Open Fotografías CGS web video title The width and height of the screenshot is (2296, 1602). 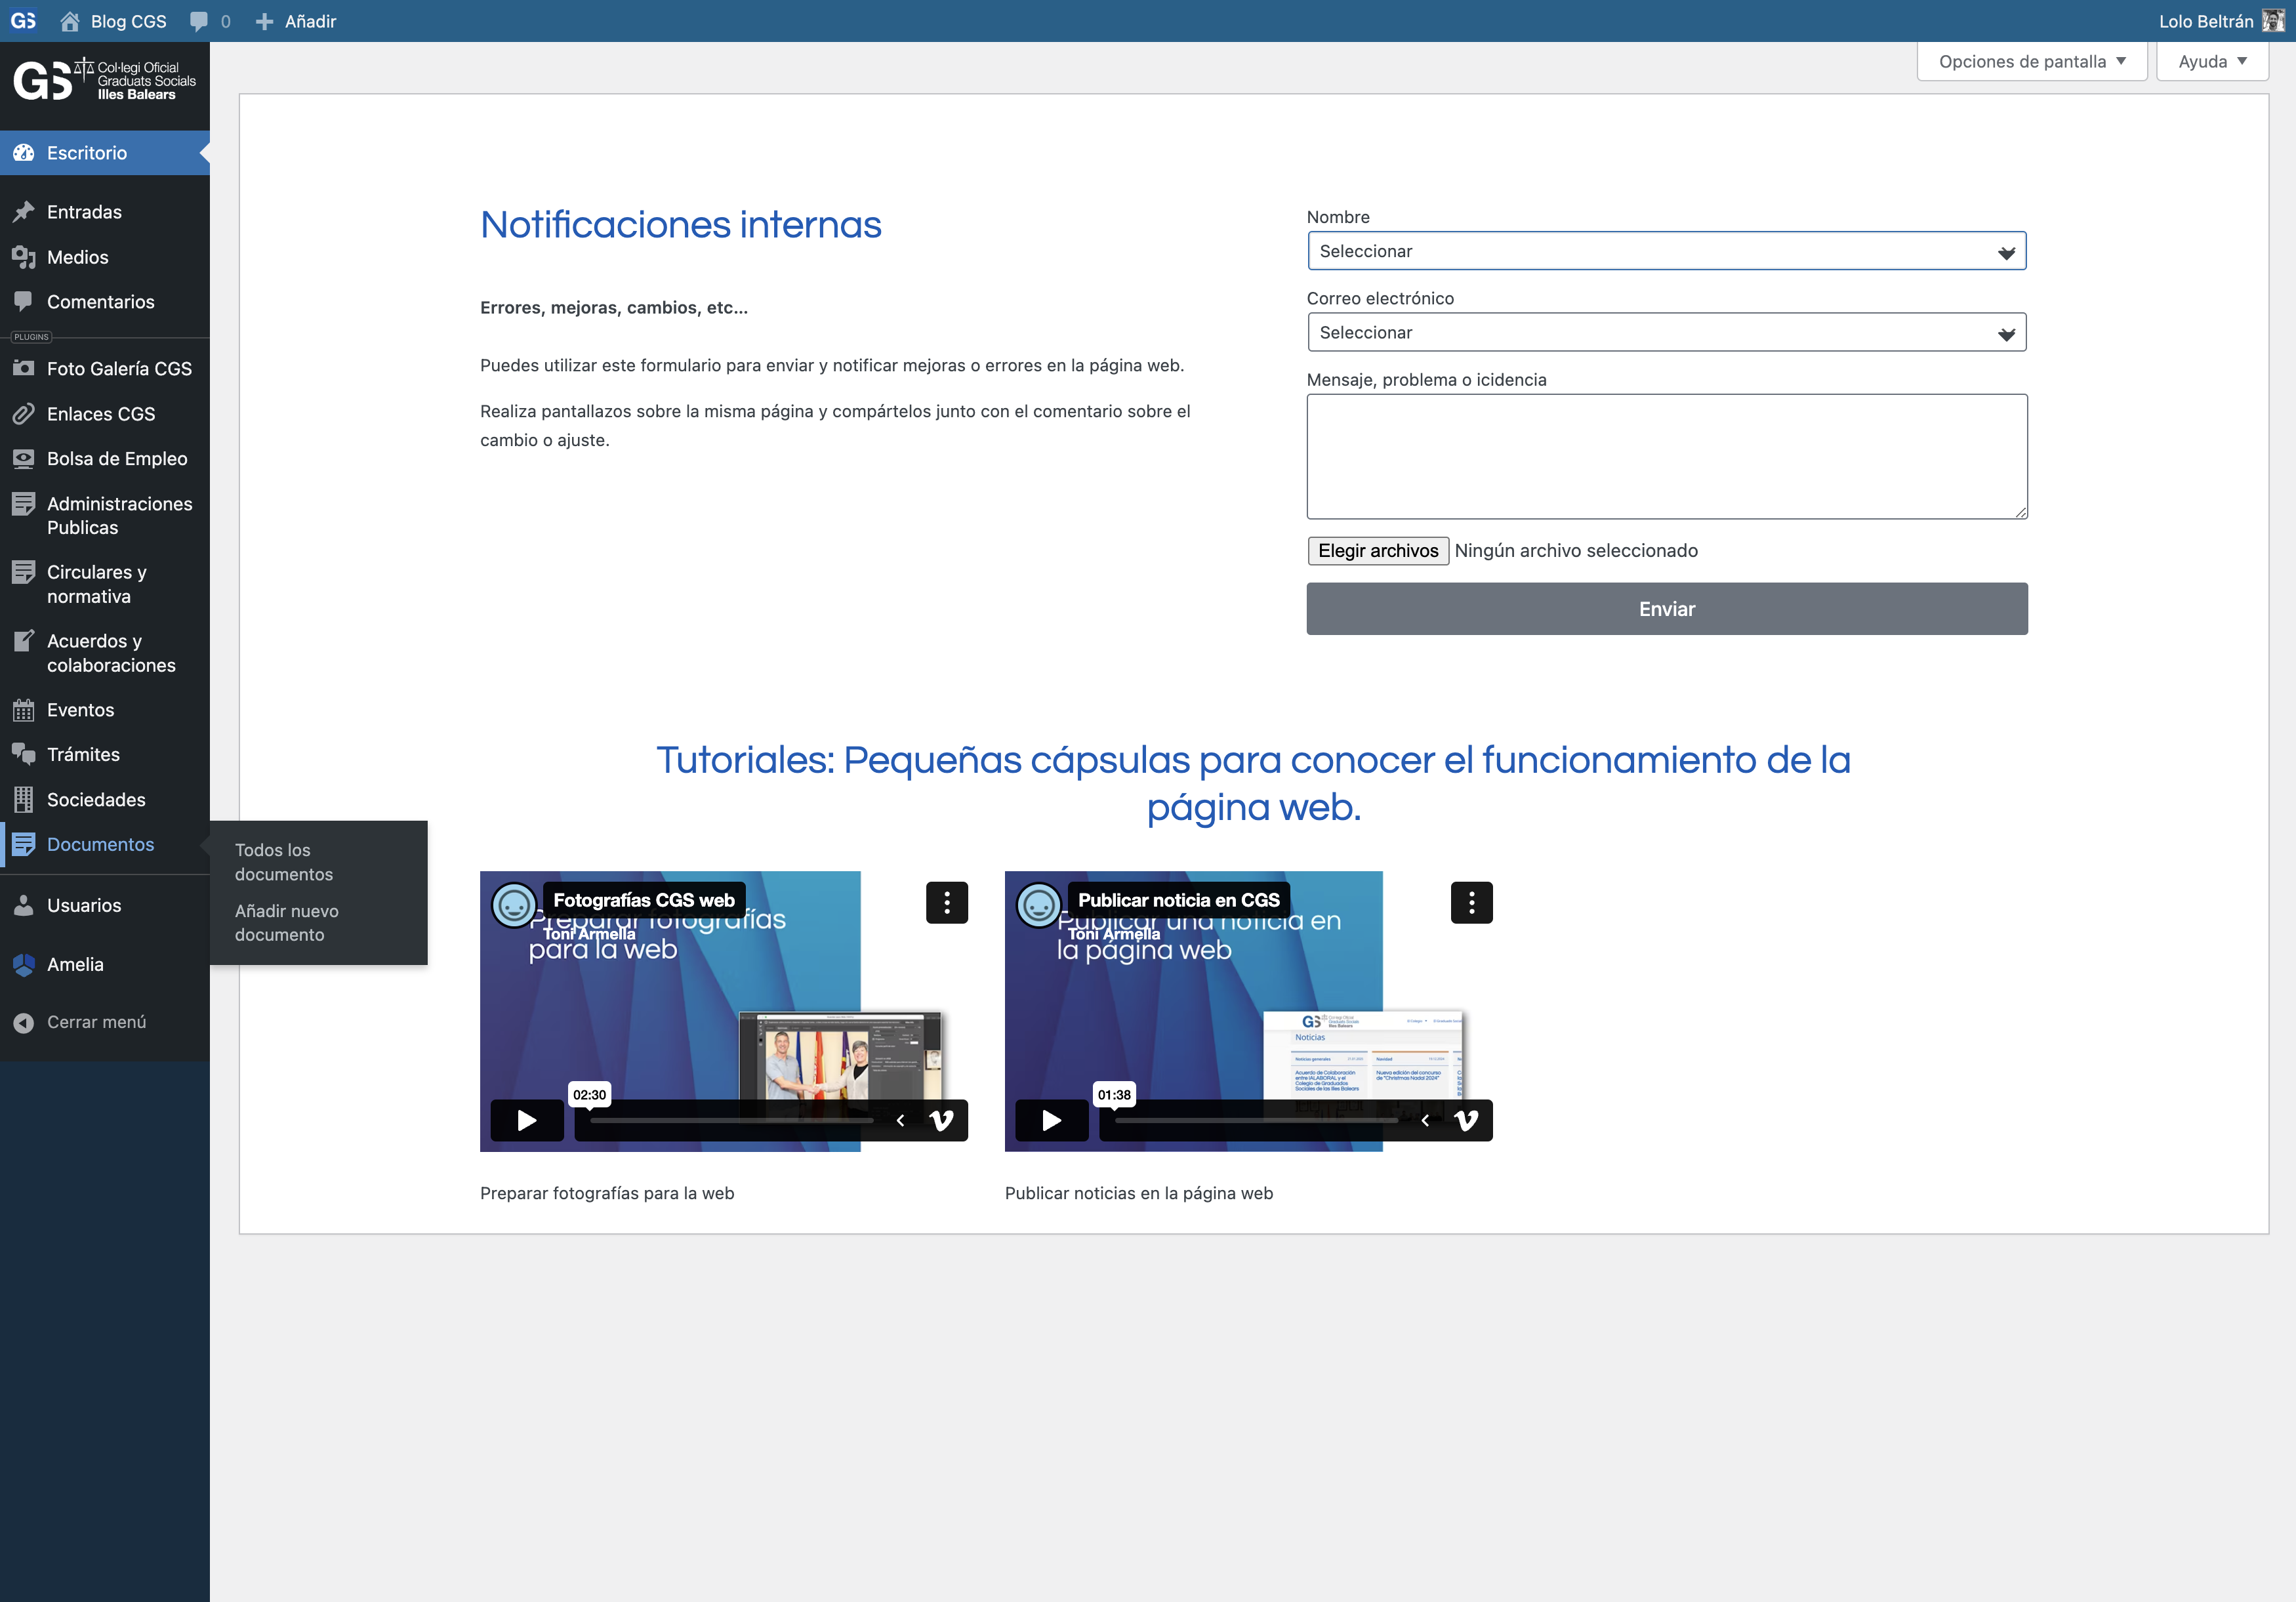tap(644, 900)
